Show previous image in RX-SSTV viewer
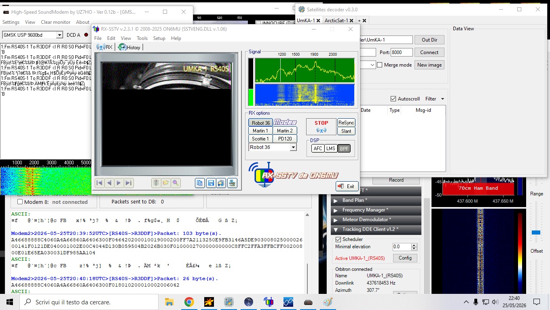550x310 pixels. pos(109,183)
